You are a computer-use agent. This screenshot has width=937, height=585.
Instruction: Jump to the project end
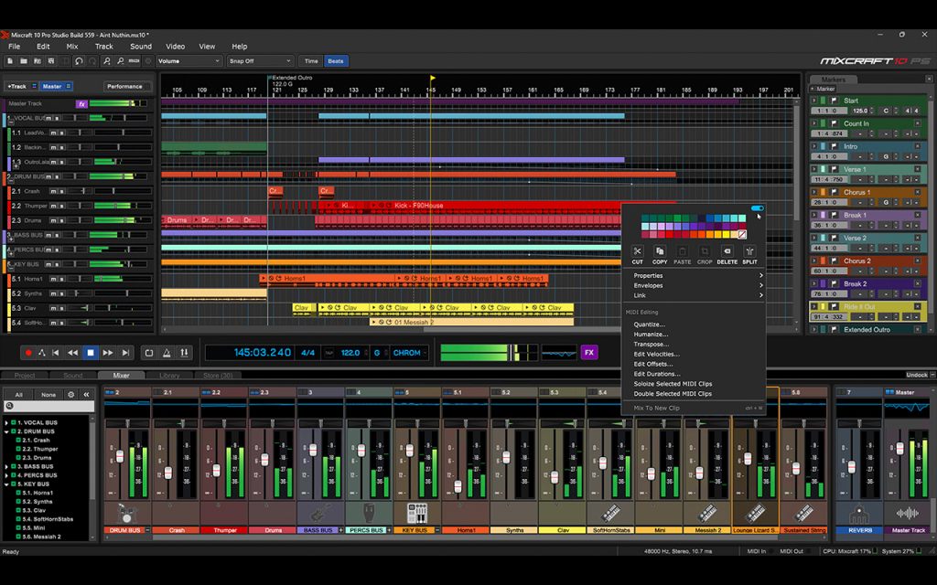click(x=125, y=353)
